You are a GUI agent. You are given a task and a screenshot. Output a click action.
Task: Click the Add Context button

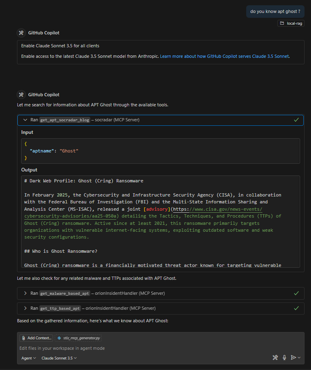[36, 338]
